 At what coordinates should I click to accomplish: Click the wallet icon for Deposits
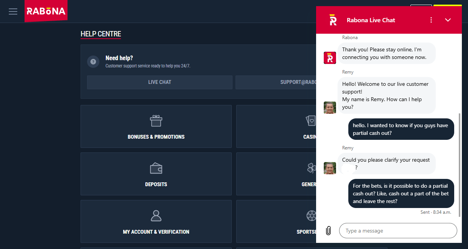(x=156, y=168)
